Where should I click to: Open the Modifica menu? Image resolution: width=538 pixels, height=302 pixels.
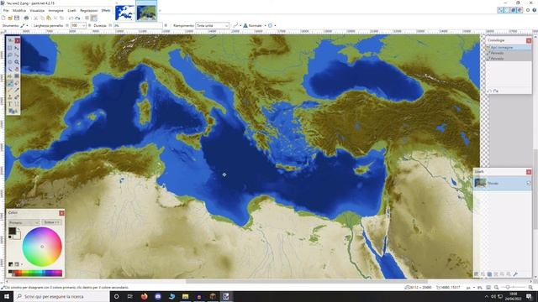point(19,11)
